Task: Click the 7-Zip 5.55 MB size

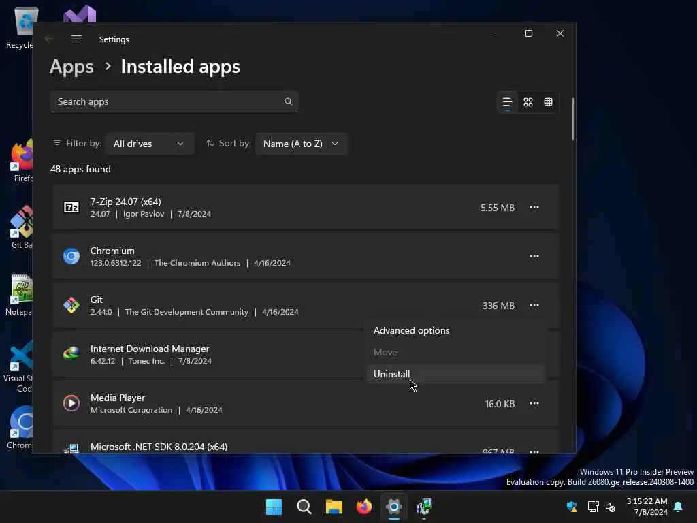Action: tap(498, 208)
